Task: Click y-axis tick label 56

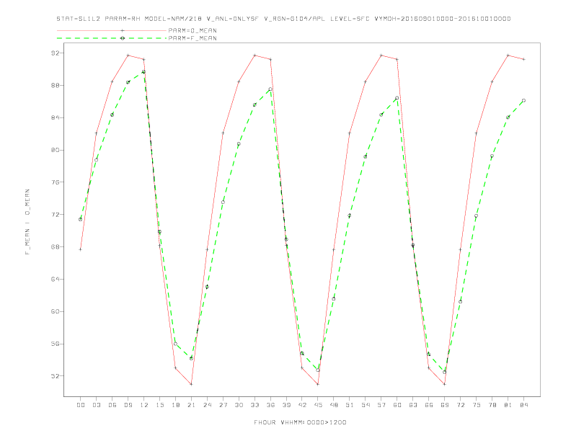Action: 55,344
